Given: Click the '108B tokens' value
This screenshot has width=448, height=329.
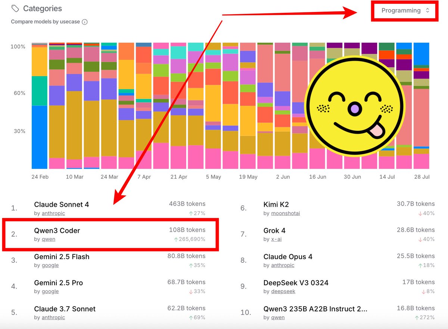Looking at the screenshot, I should (x=187, y=230).
